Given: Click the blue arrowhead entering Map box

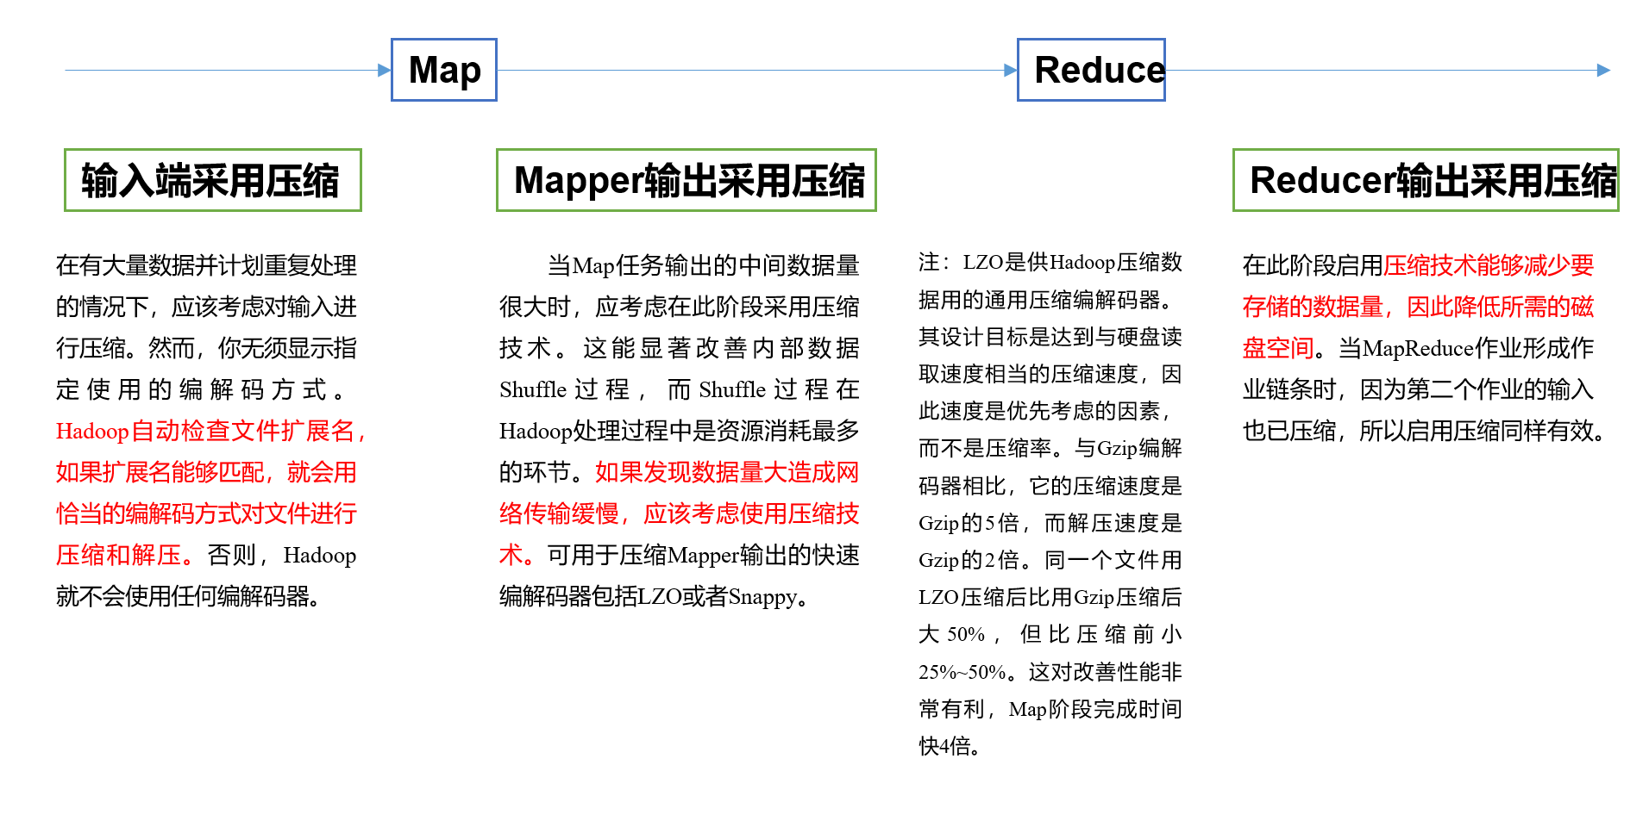Looking at the screenshot, I should point(384,69).
